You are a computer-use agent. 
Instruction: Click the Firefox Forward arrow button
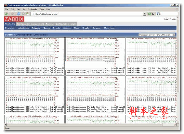tap(12, 14)
